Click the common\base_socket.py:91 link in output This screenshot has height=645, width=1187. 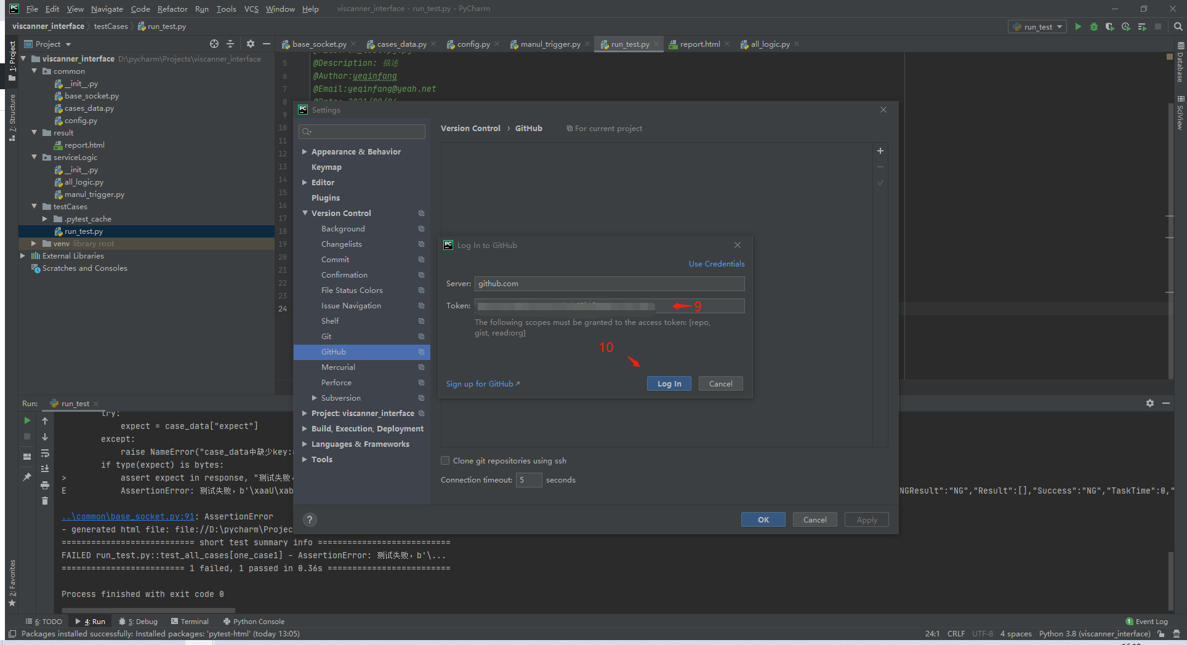click(x=128, y=516)
